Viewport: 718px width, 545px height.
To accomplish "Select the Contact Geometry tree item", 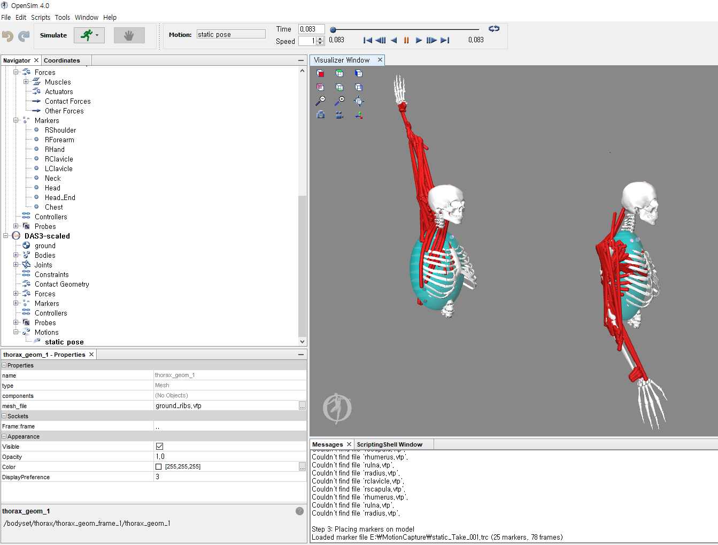I will tap(62, 284).
